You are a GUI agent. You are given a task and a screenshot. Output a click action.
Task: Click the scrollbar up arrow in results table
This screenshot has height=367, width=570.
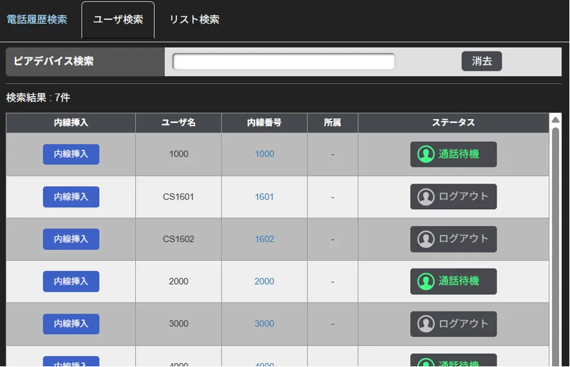[555, 120]
